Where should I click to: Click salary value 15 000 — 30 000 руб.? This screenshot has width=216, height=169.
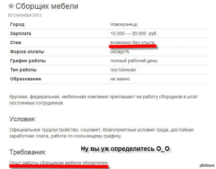(134, 33)
